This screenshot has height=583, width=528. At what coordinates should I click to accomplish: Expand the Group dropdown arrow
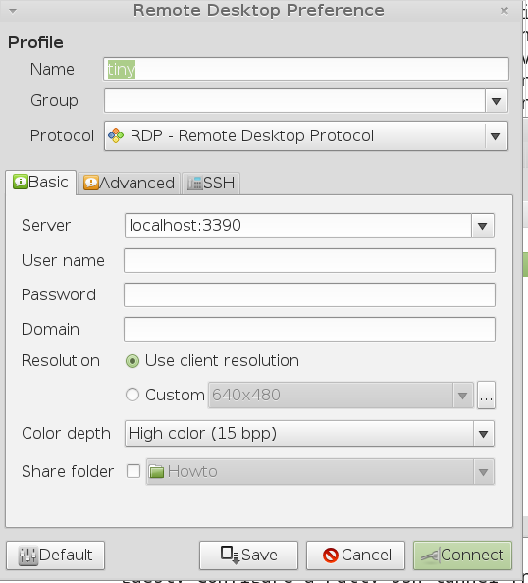click(496, 101)
